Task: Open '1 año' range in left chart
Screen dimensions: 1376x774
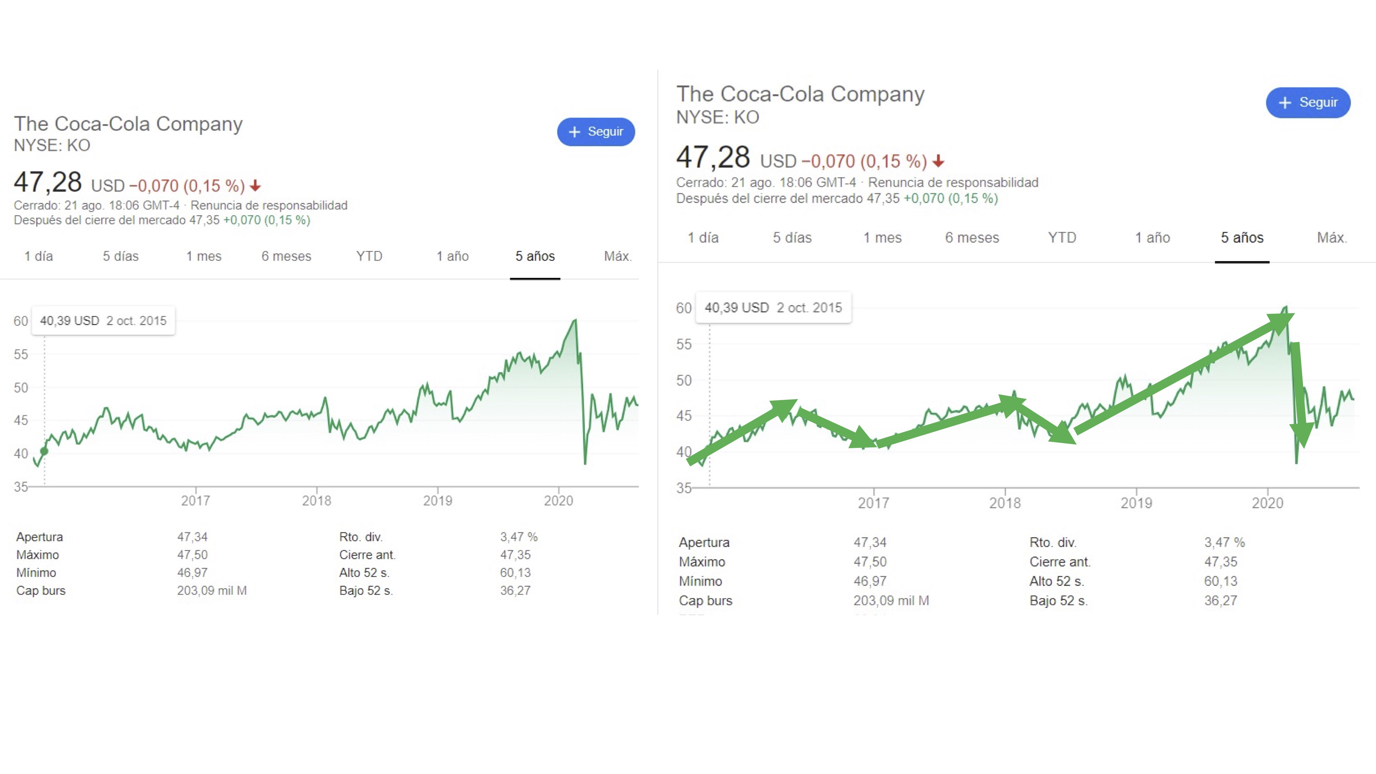Action: click(x=452, y=256)
